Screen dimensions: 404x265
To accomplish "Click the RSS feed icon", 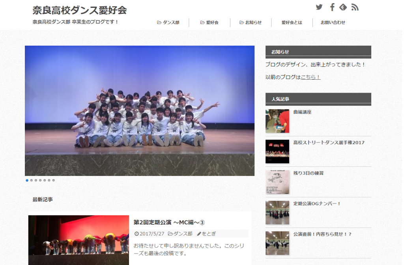I will 355,7.
